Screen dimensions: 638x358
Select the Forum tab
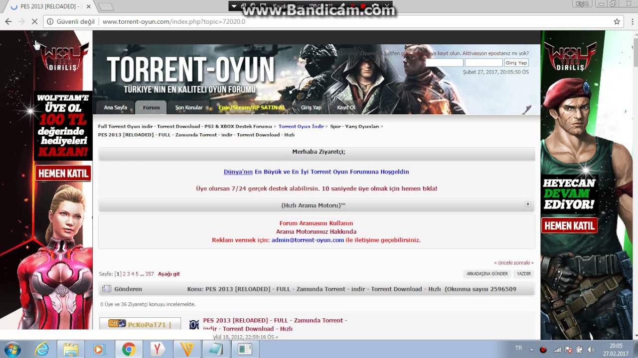click(151, 107)
